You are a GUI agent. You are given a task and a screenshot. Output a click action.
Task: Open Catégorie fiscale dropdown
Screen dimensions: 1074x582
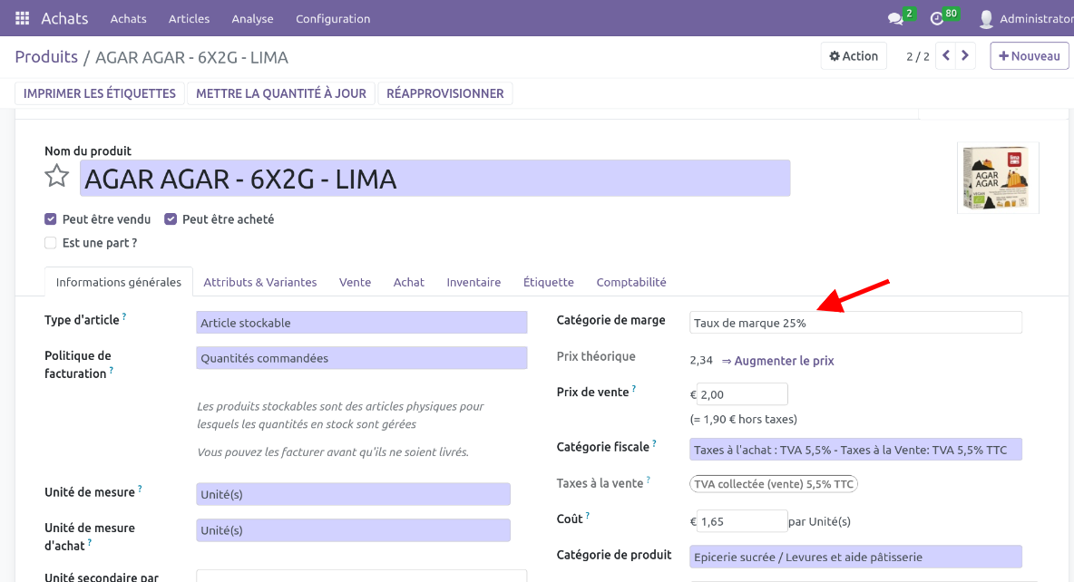coord(855,449)
